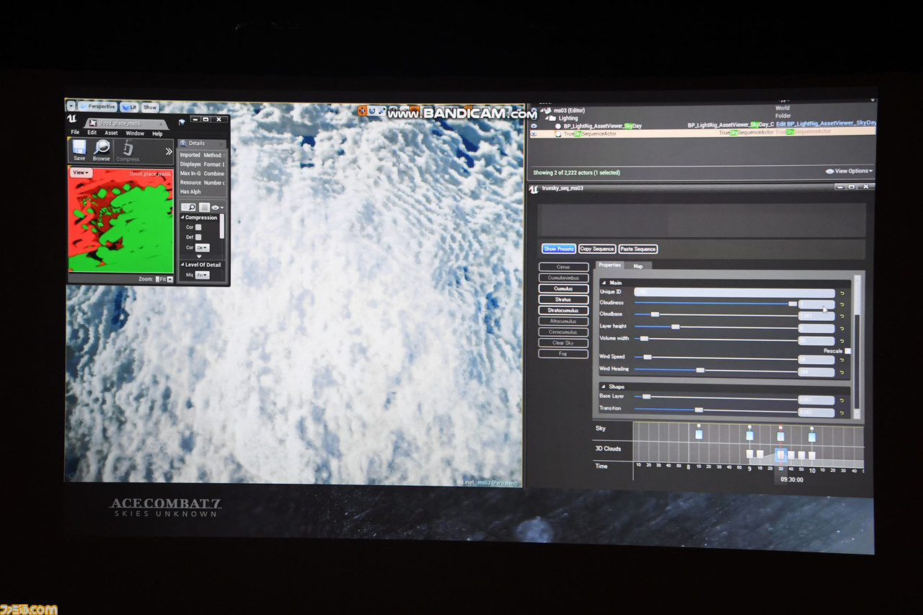
Task: Open the viewport options dropdown arrow
Action: pos(71,106)
